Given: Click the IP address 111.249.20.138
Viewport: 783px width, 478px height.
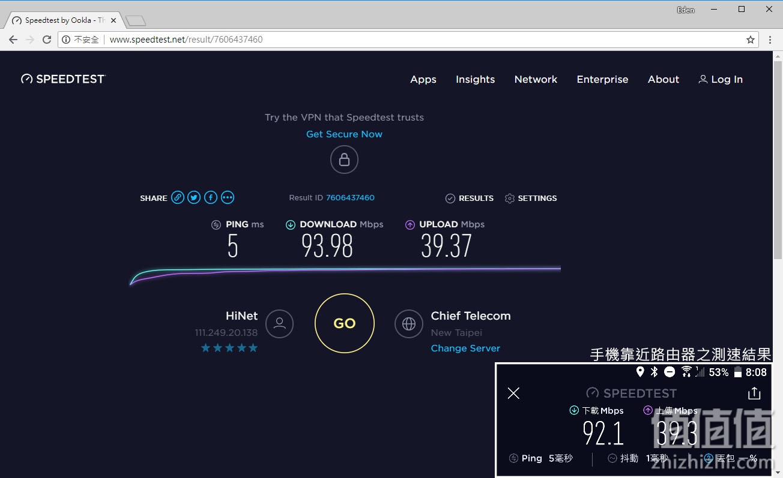Looking at the screenshot, I should 226,332.
